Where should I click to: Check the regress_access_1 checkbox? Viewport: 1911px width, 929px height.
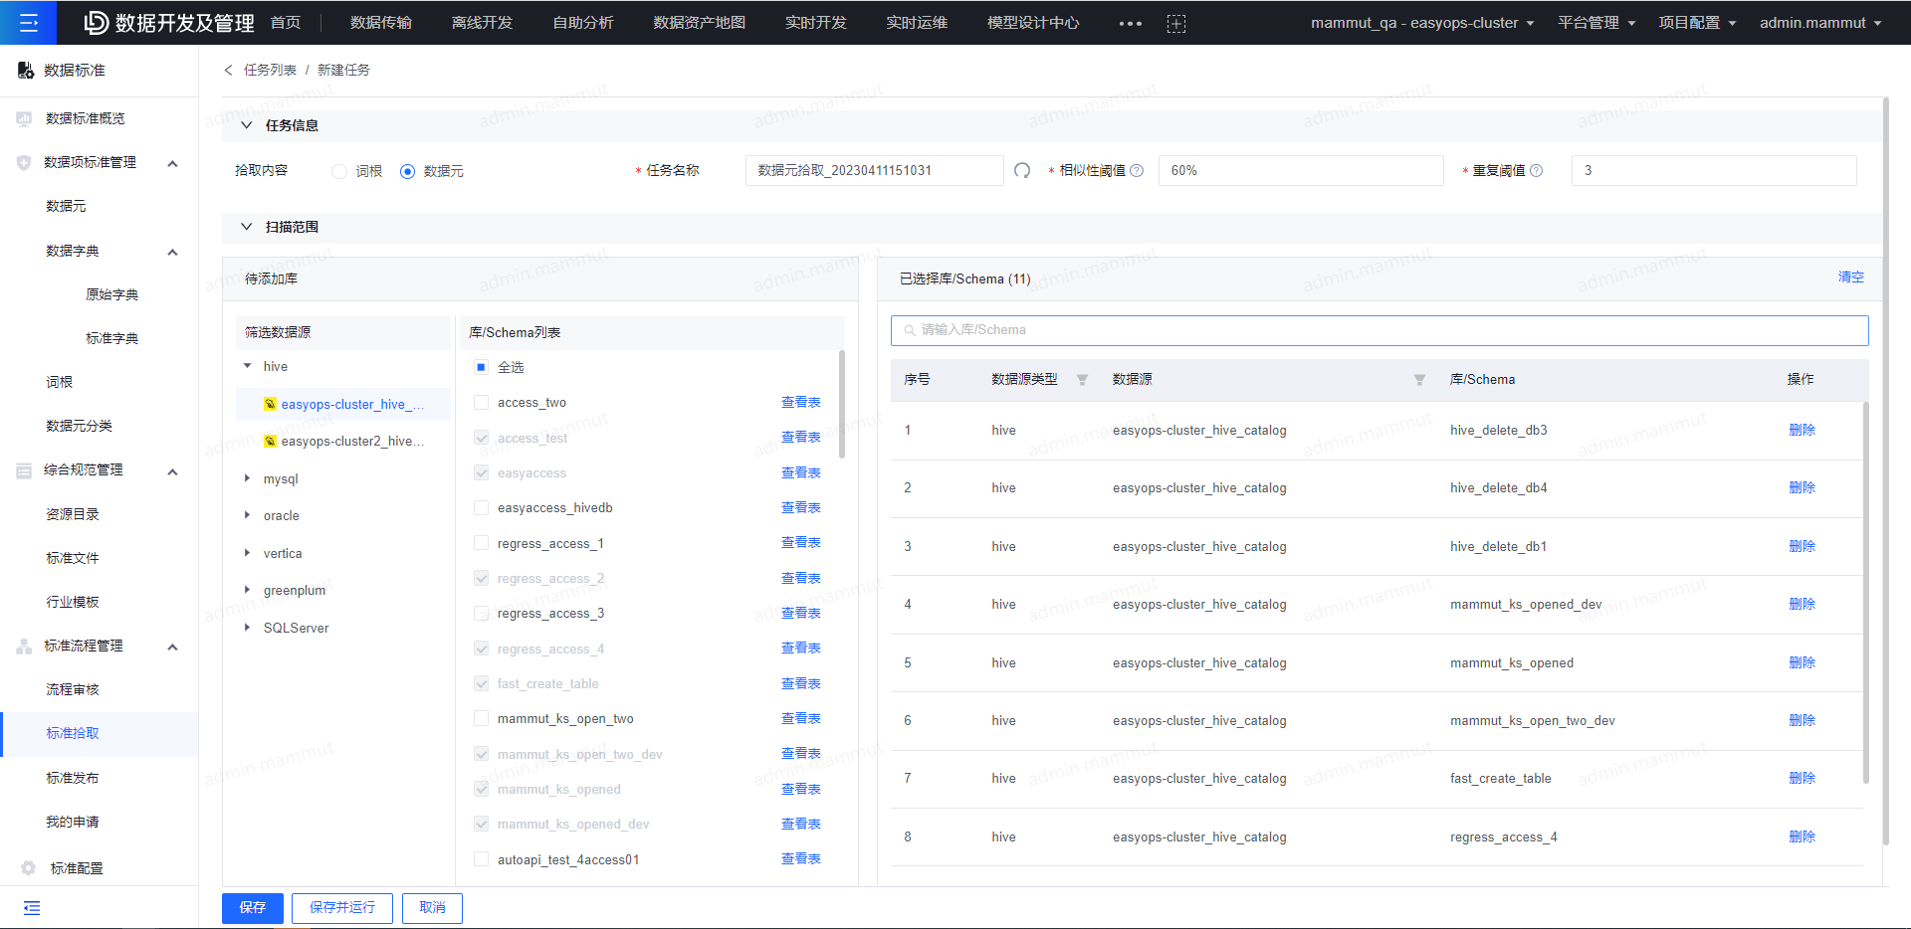click(x=481, y=543)
